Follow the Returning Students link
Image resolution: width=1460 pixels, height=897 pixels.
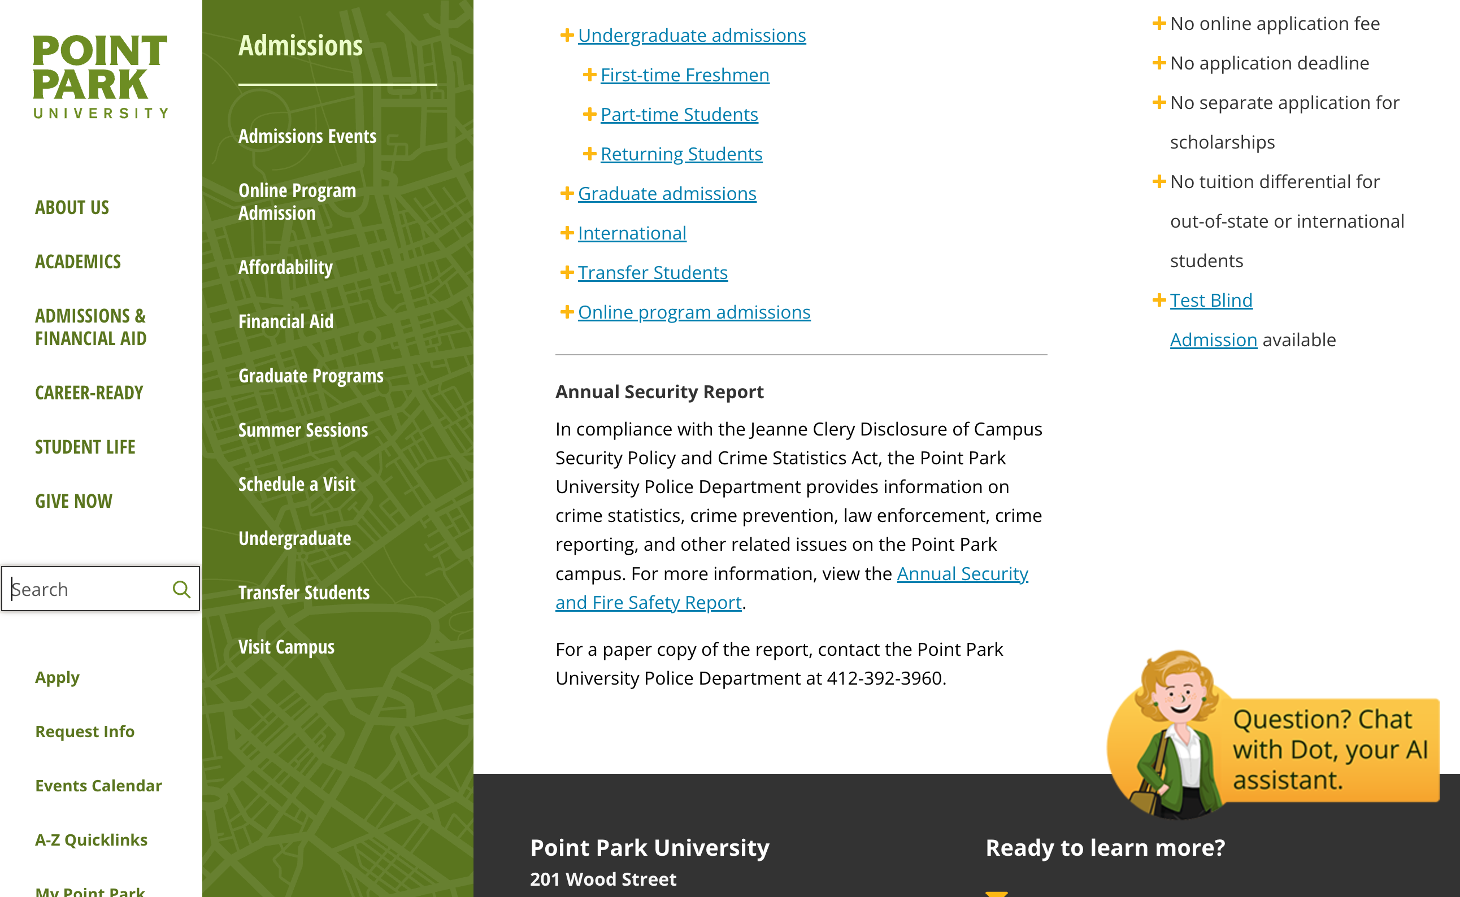click(681, 154)
